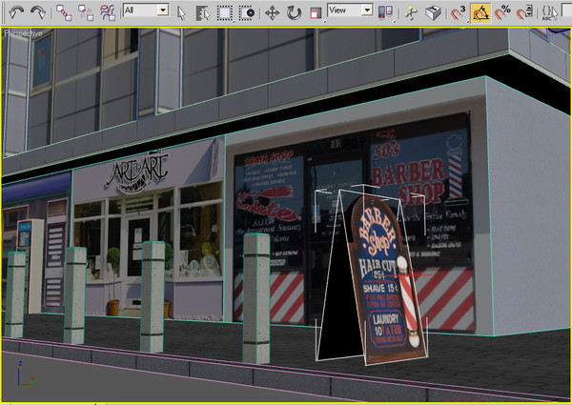Toggle Keyboard Shortcut Override icon
Image resolution: width=572 pixels, height=405 pixels.
[433, 13]
